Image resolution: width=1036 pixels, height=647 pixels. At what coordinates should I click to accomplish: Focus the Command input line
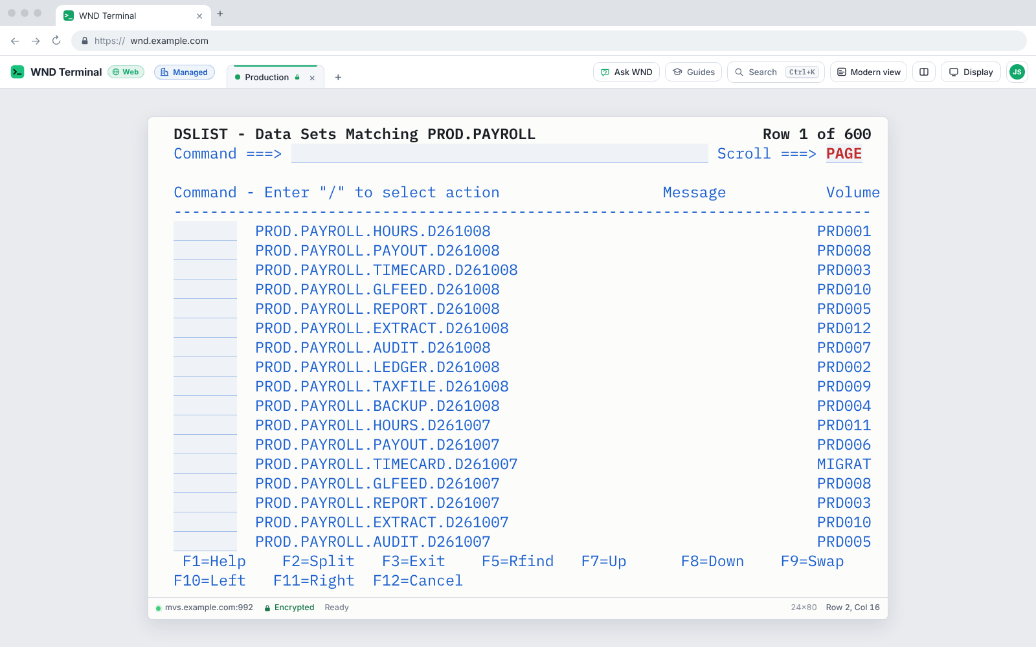[499, 153]
